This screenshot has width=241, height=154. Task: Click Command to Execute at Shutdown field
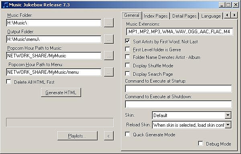[x=178, y=104]
